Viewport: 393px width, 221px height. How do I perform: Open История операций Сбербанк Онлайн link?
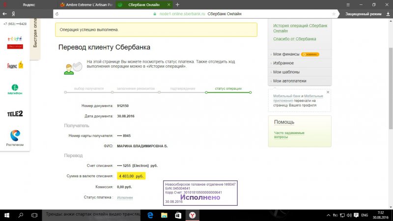click(300, 28)
